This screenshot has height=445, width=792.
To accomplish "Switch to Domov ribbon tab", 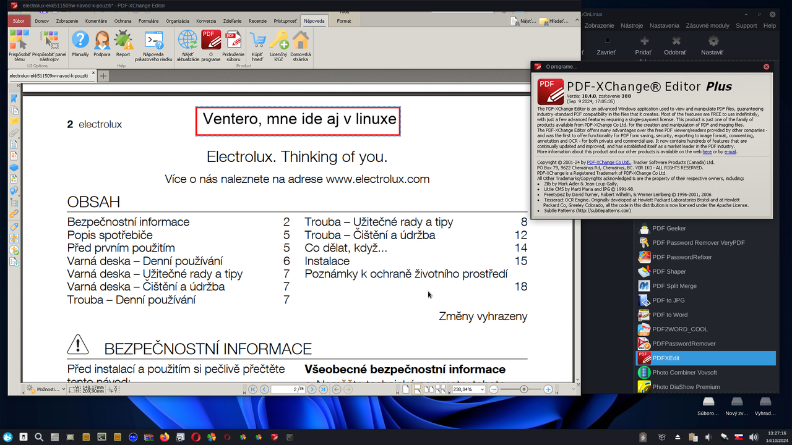I will [x=42, y=21].
